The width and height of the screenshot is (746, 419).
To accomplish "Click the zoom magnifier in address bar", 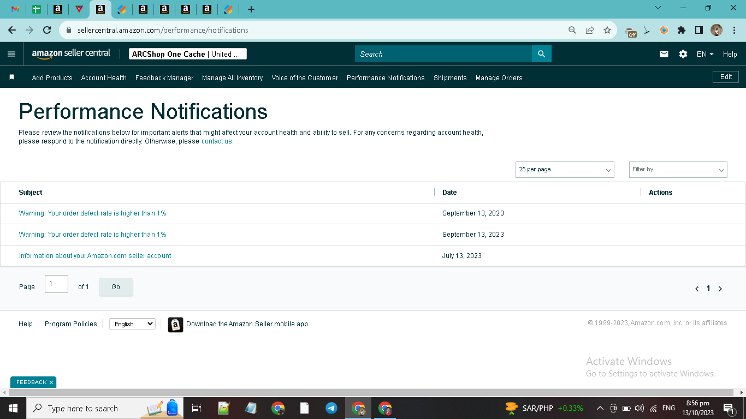I will 572,30.
